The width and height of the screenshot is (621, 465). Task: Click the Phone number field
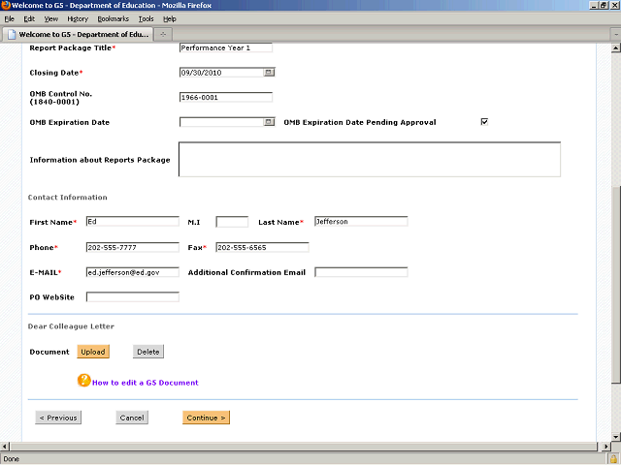[133, 248]
